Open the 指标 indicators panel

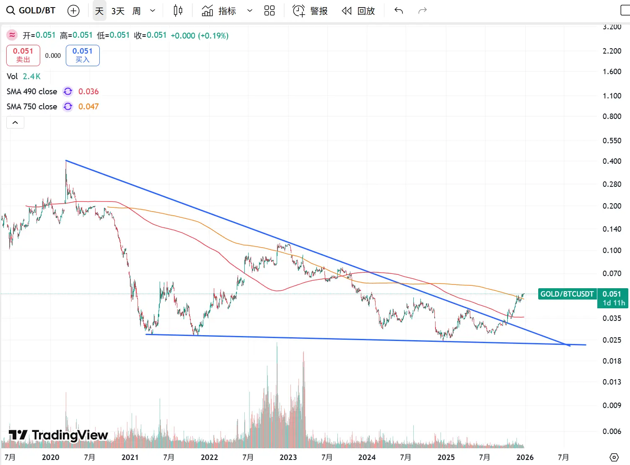tap(219, 11)
